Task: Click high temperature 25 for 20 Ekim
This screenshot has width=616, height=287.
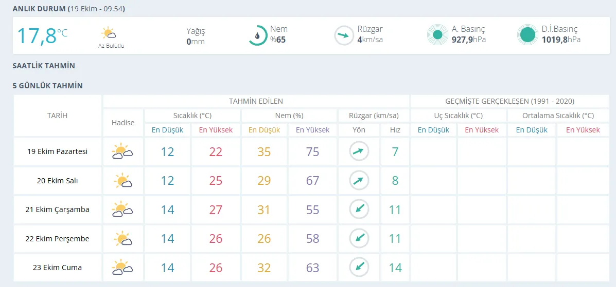Action: coord(216,181)
